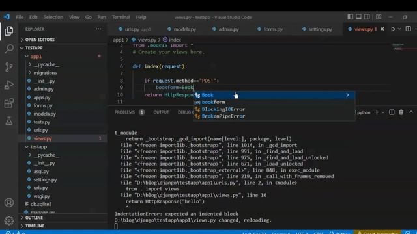This screenshot has width=417, height=234.
Task: Switch to admin.py editor tab
Action: pos(226,29)
